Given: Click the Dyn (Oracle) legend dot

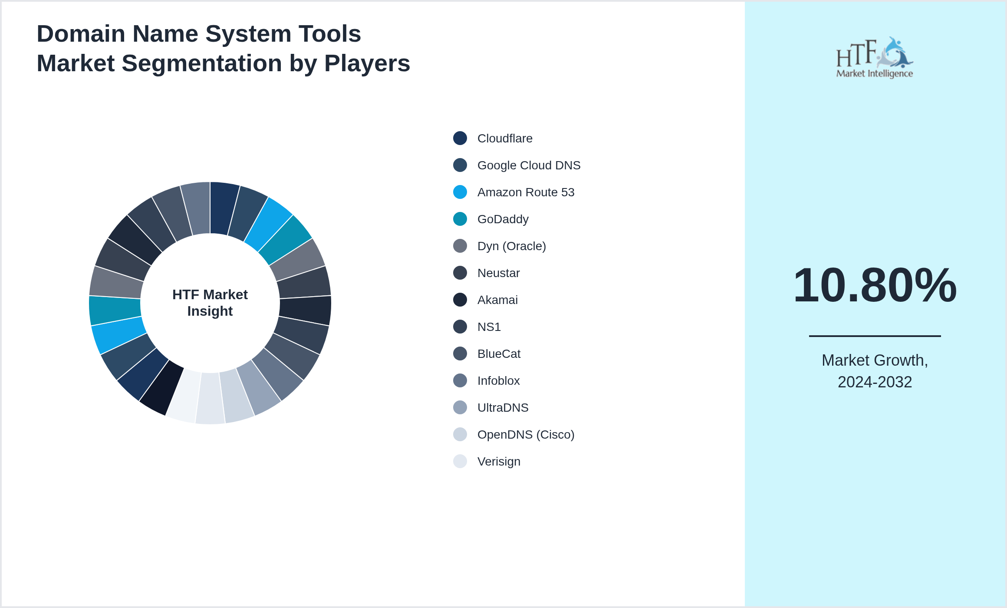Looking at the screenshot, I should 460,246.
